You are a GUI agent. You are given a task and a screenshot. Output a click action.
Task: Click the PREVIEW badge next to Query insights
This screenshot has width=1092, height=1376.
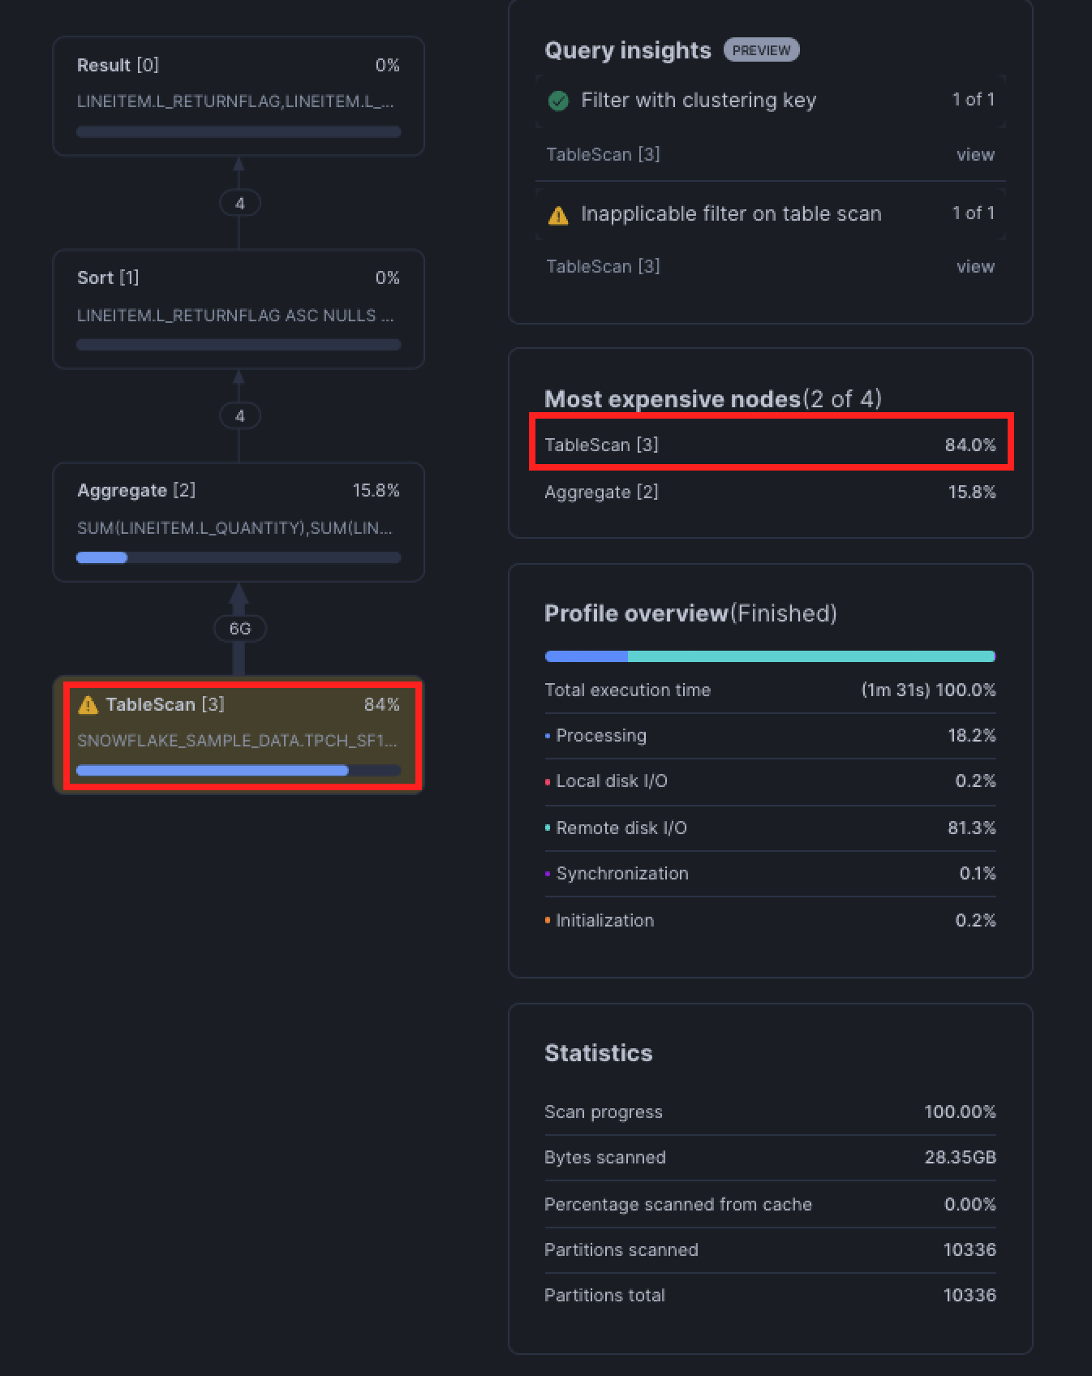pyautogui.click(x=761, y=50)
